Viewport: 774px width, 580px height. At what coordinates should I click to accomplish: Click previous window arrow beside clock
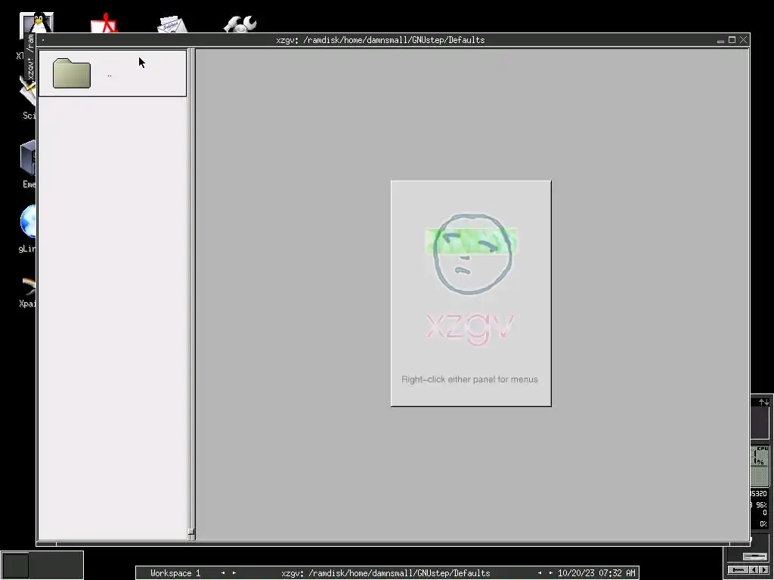(540, 573)
